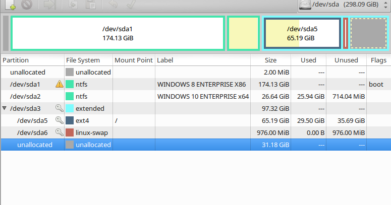Sort partitions by the Size column header
Image resolution: width=391 pixels, height=205 pixels.
(x=270, y=60)
